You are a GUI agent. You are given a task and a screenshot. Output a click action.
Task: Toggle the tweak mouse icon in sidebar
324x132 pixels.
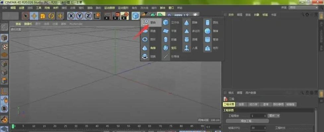(x=4, y=100)
